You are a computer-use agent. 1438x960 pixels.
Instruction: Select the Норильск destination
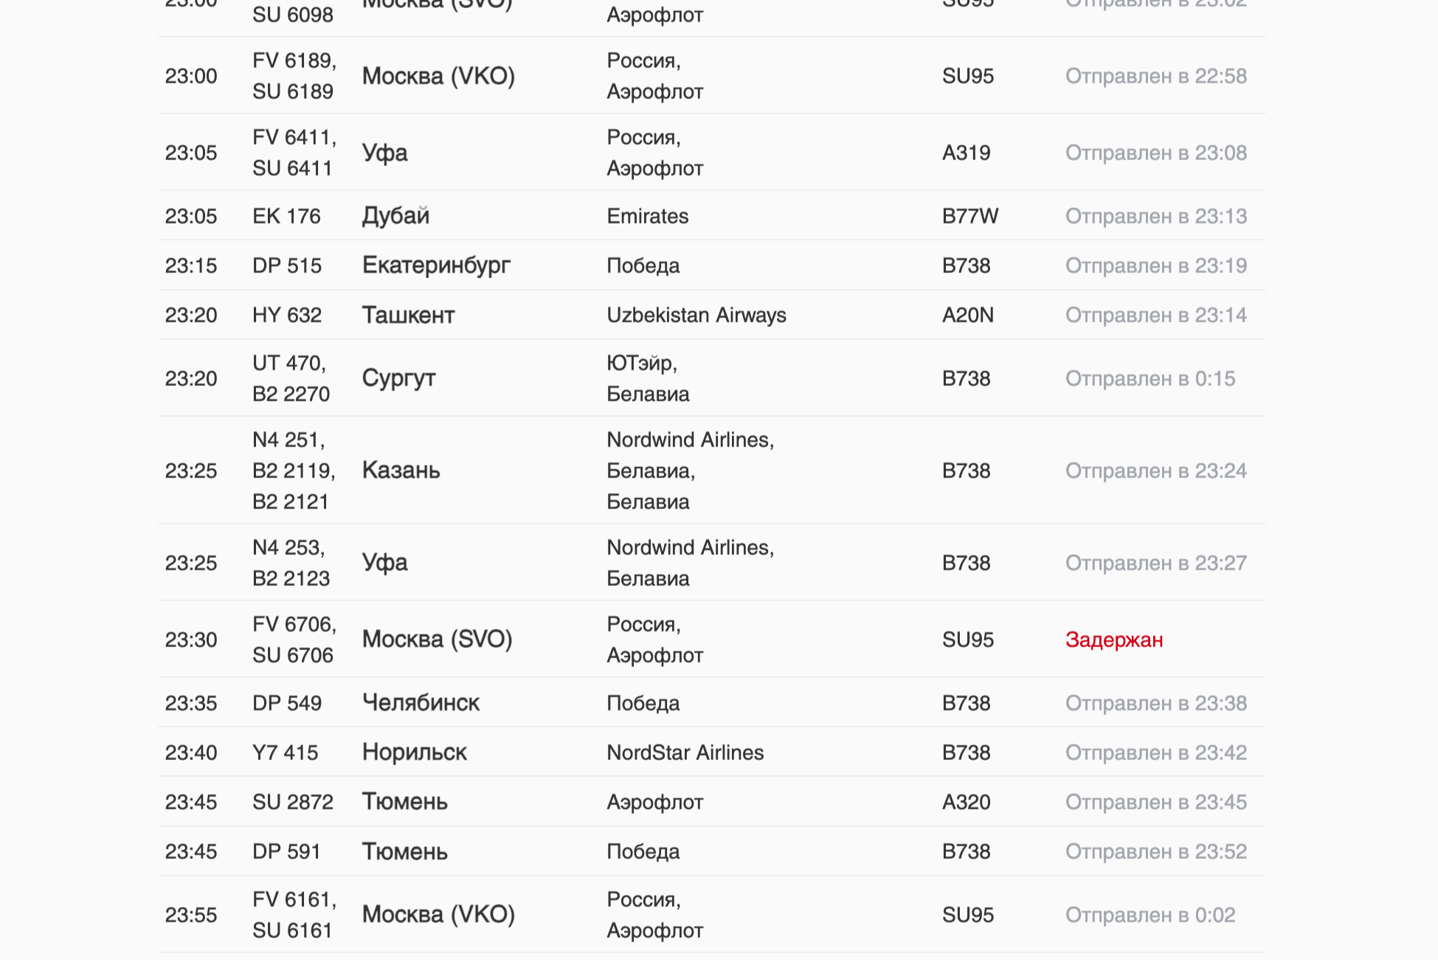[x=414, y=752]
